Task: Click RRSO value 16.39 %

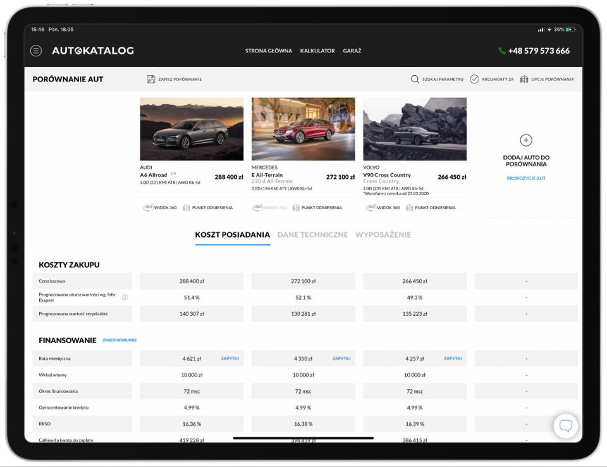Action: point(415,424)
